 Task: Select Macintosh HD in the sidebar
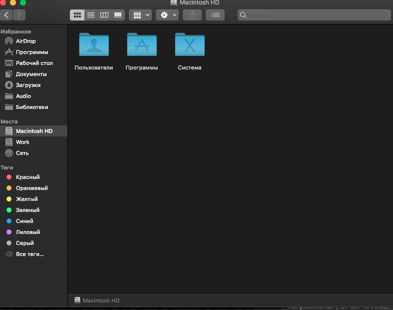point(33,131)
